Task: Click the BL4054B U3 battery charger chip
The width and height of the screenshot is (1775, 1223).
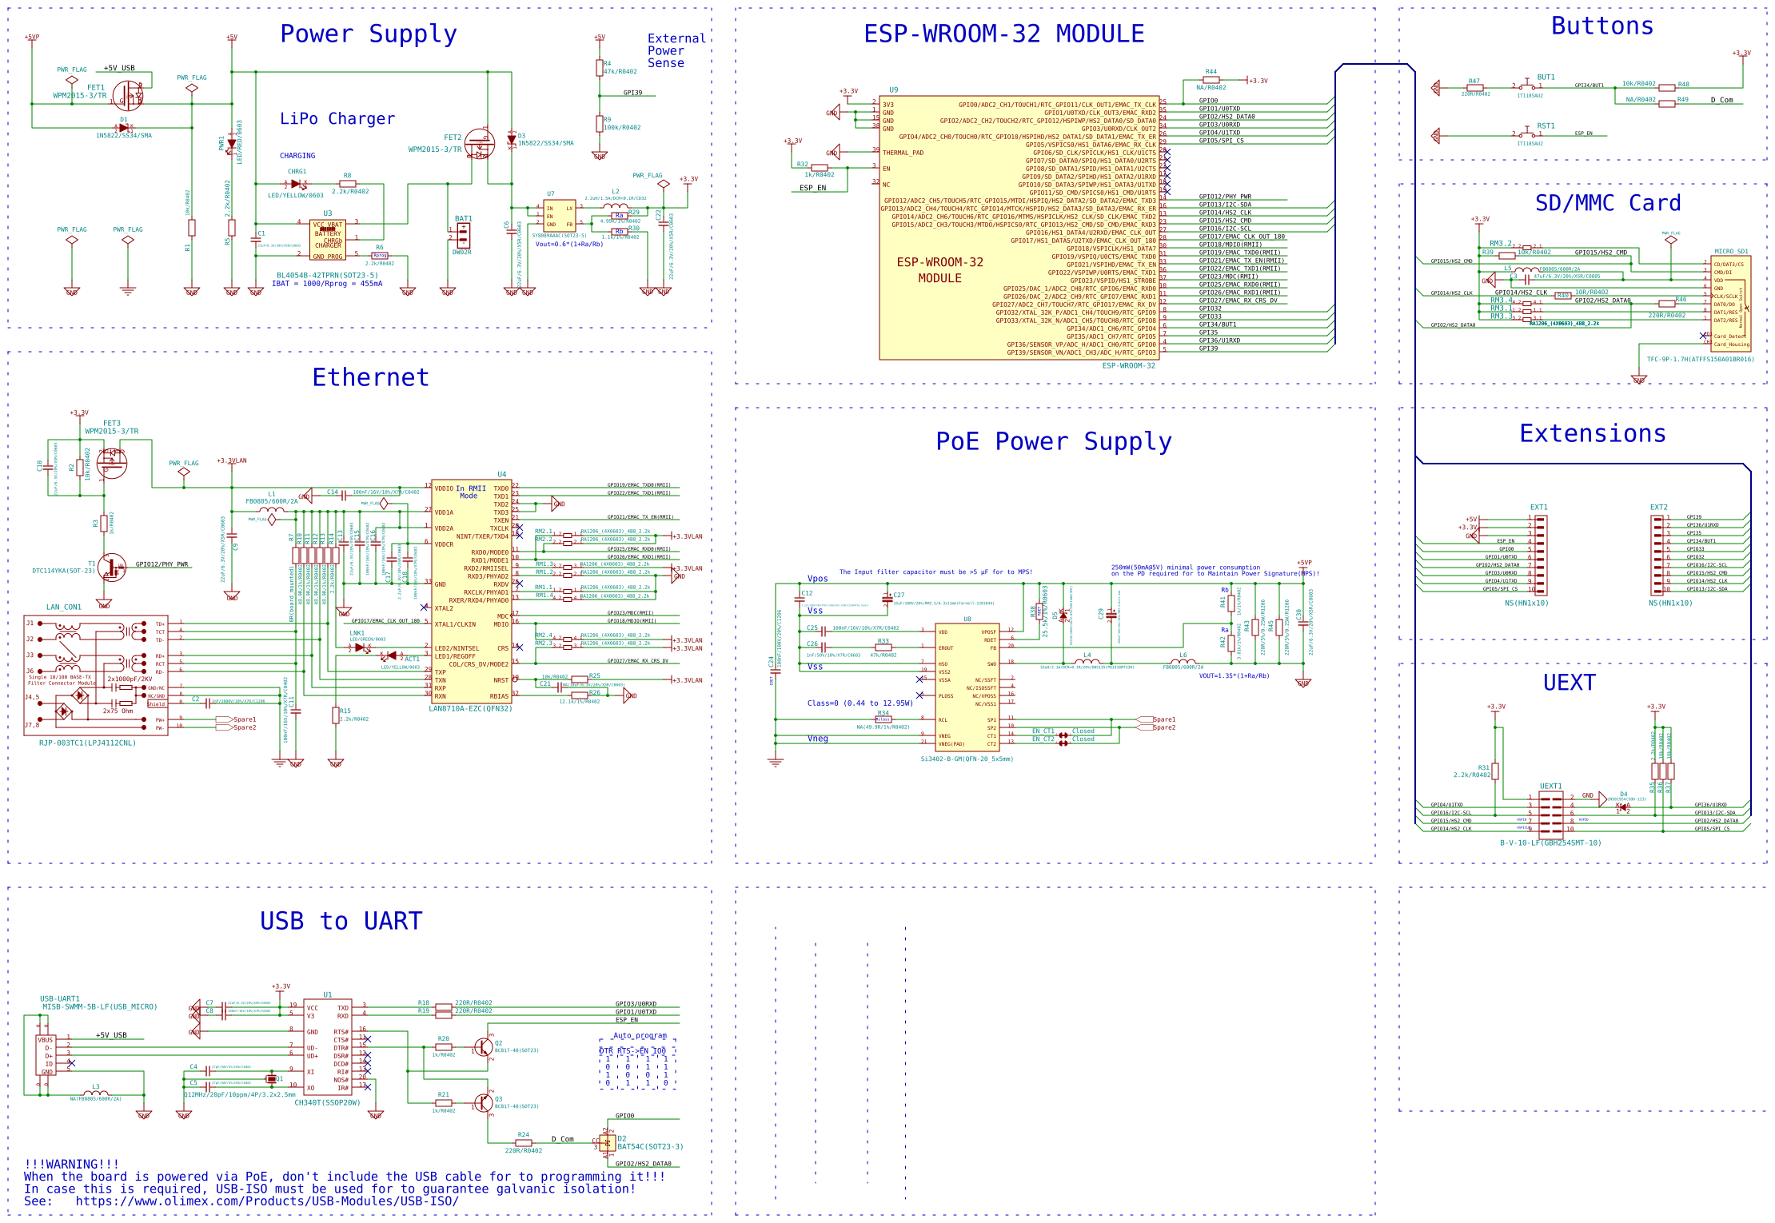Action: pyautogui.click(x=328, y=240)
